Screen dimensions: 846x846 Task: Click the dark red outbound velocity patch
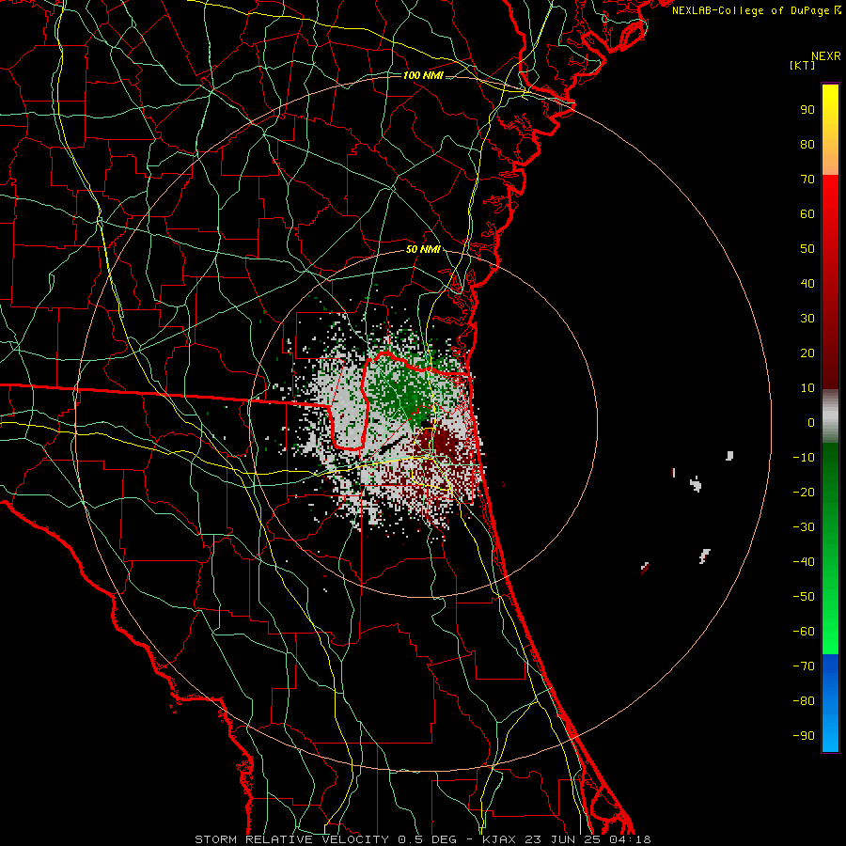(442, 444)
